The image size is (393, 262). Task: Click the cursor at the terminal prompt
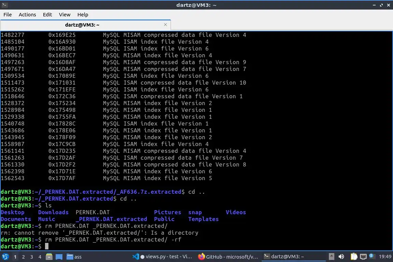coord(47,246)
